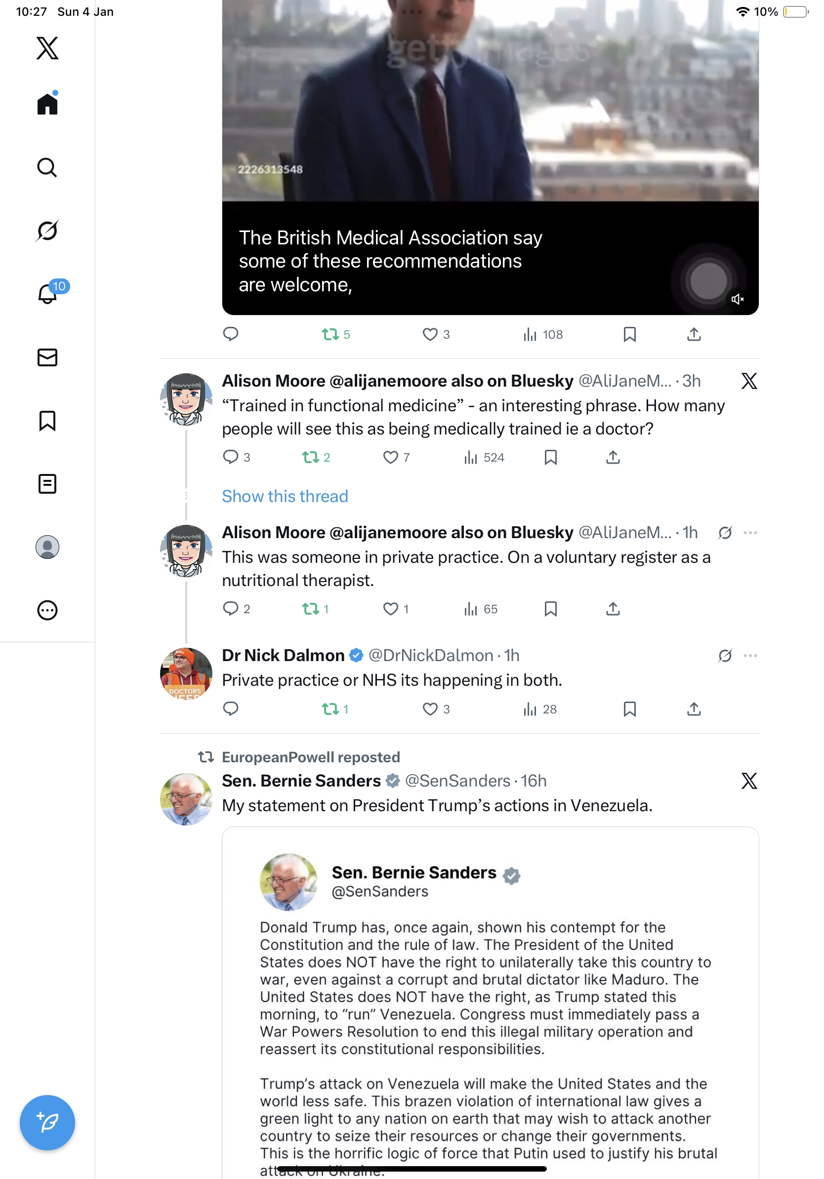Image resolution: width=824 pixels, height=1179 pixels.
Task: Open X logo at top of sidebar
Action: pyautogui.click(x=47, y=48)
